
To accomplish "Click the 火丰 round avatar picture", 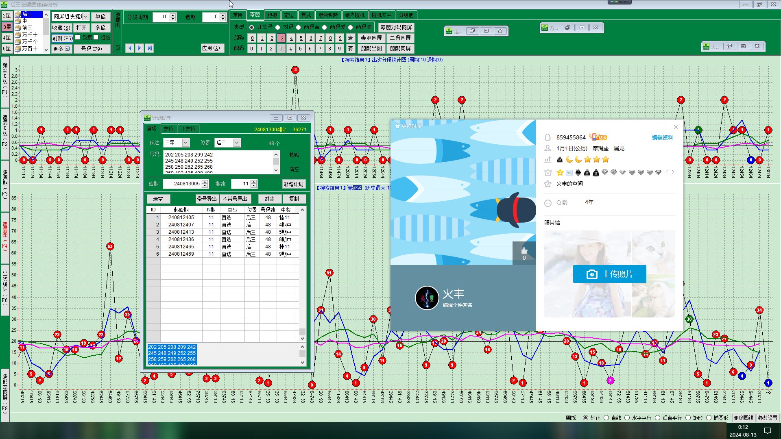I will (427, 298).
